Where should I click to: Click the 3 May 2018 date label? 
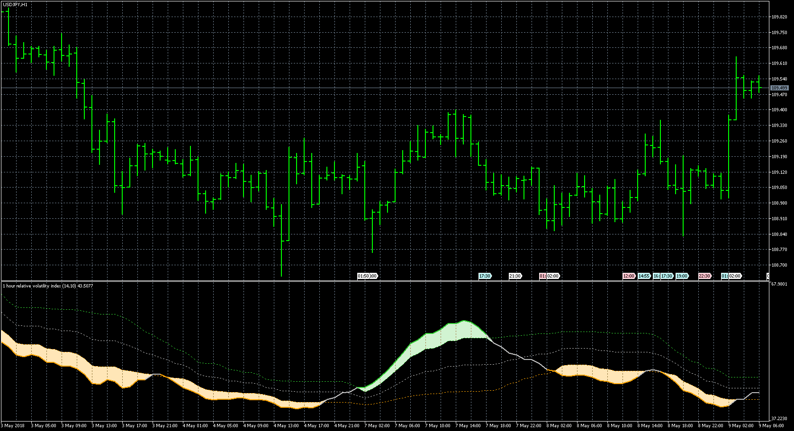(x=13, y=426)
